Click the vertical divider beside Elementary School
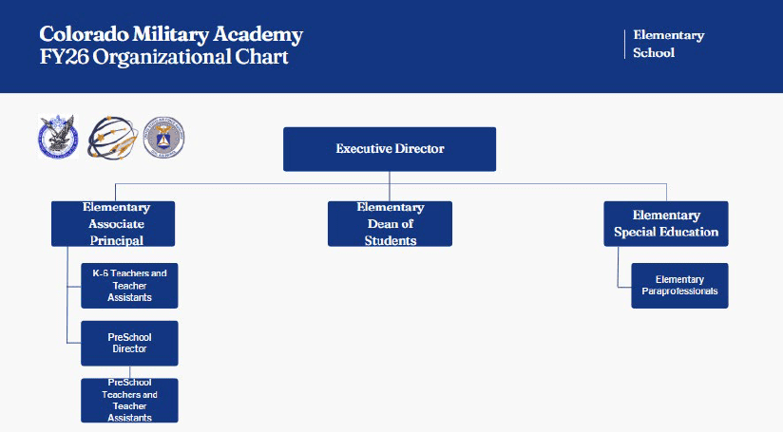783x432 pixels. [x=624, y=44]
